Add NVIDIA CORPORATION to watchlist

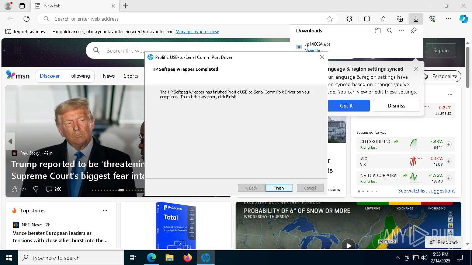point(449,178)
